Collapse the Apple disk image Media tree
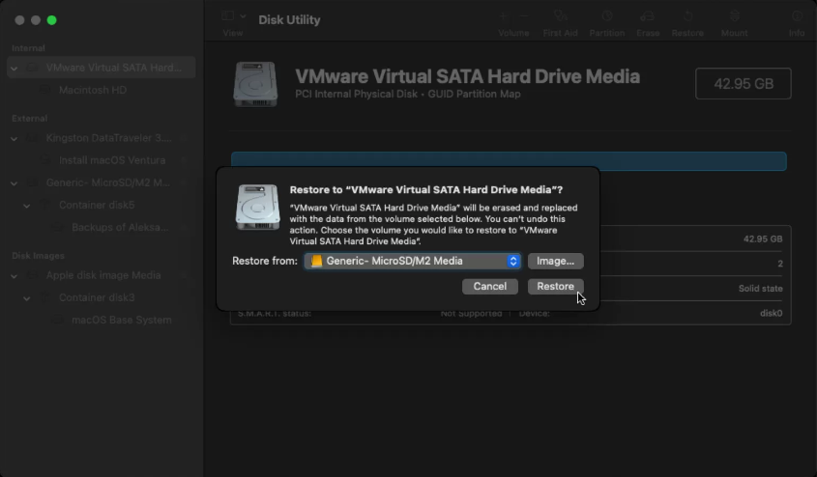Image resolution: width=817 pixels, height=477 pixels. coord(15,276)
